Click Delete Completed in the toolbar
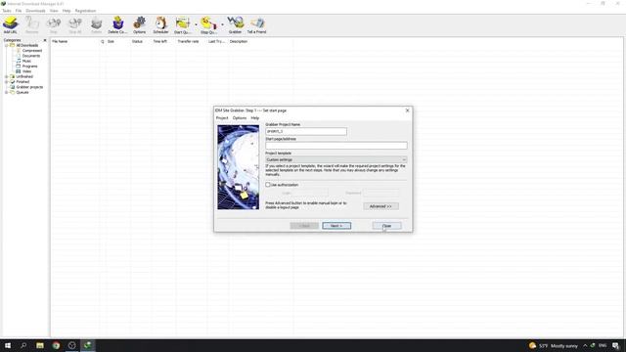 click(117, 25)
